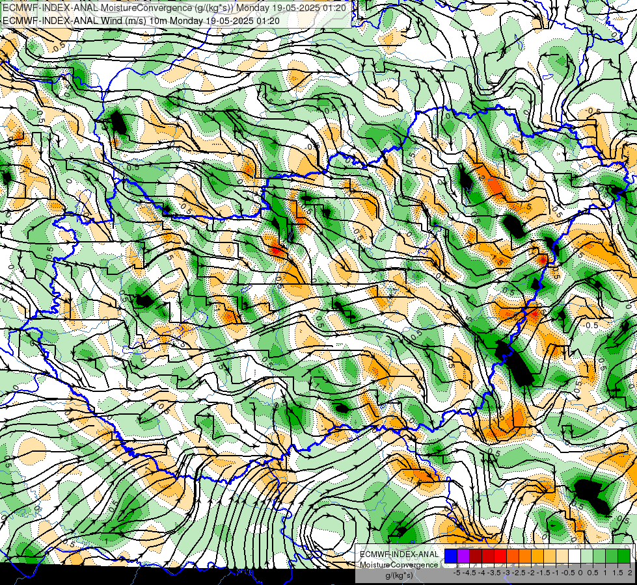Click the MoistureConvergence title line at top
Image resolution: width=637 pixels, height=585 pixels.
pos(174,8)
